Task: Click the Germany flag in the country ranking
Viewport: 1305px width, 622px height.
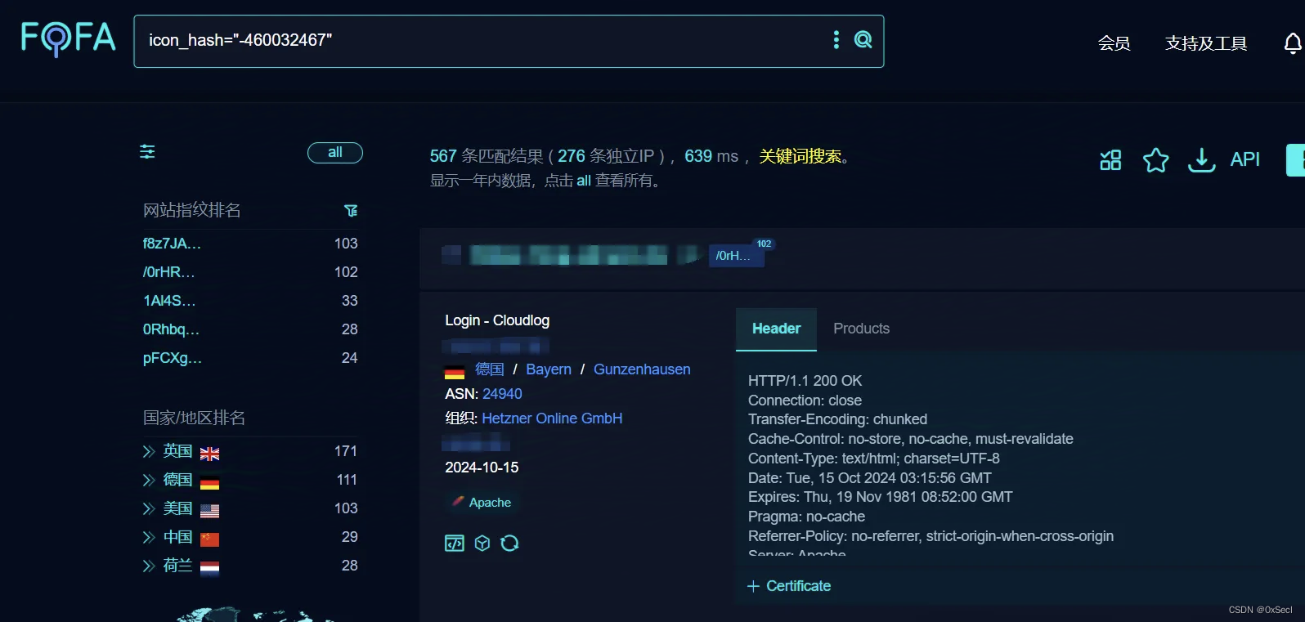Action: pos(209,482)
